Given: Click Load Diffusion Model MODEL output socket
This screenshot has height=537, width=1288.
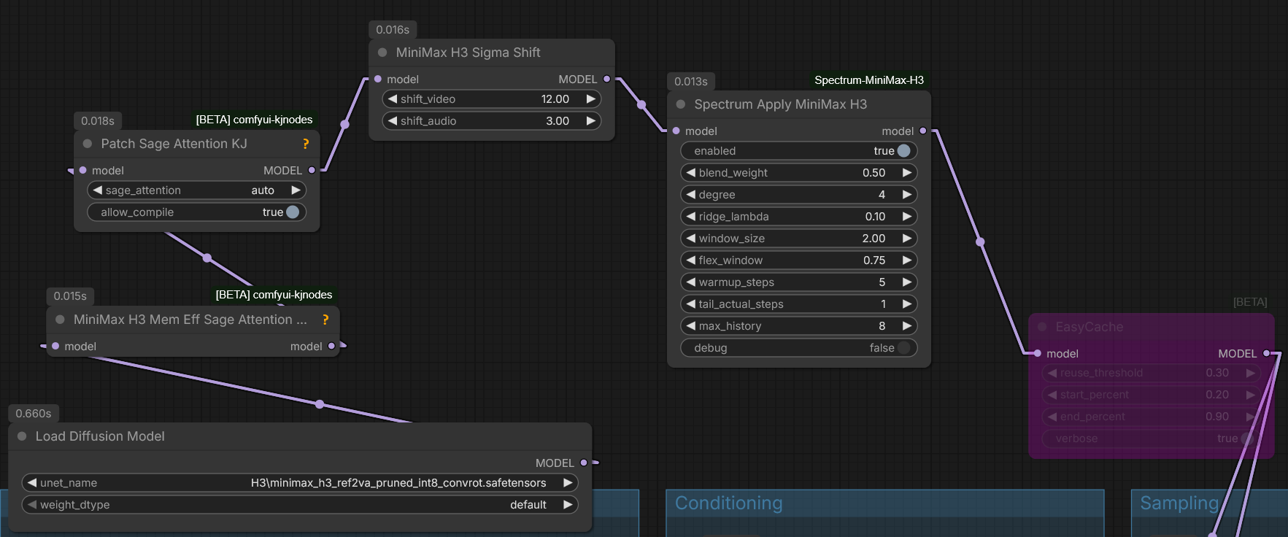Looking at the screenshot, I should 583,463.
